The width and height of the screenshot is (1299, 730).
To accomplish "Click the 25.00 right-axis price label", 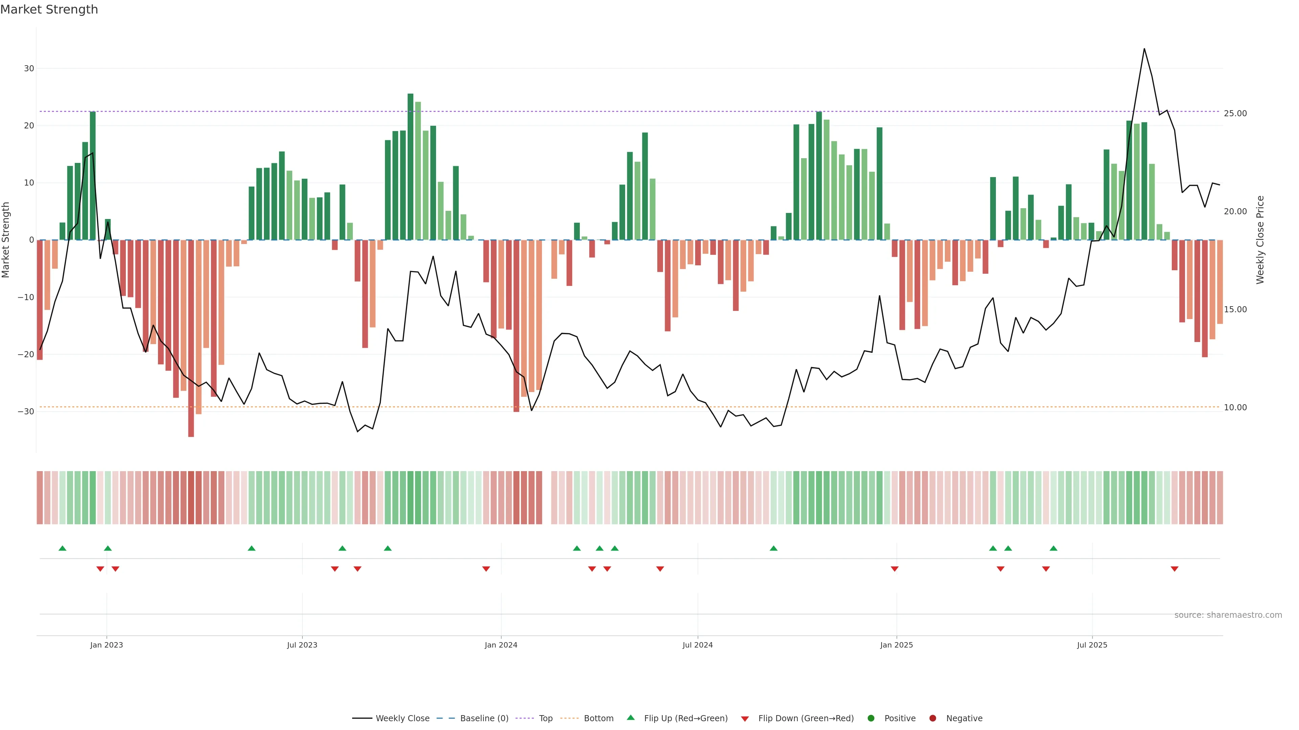I will [x=1235, y=113].
